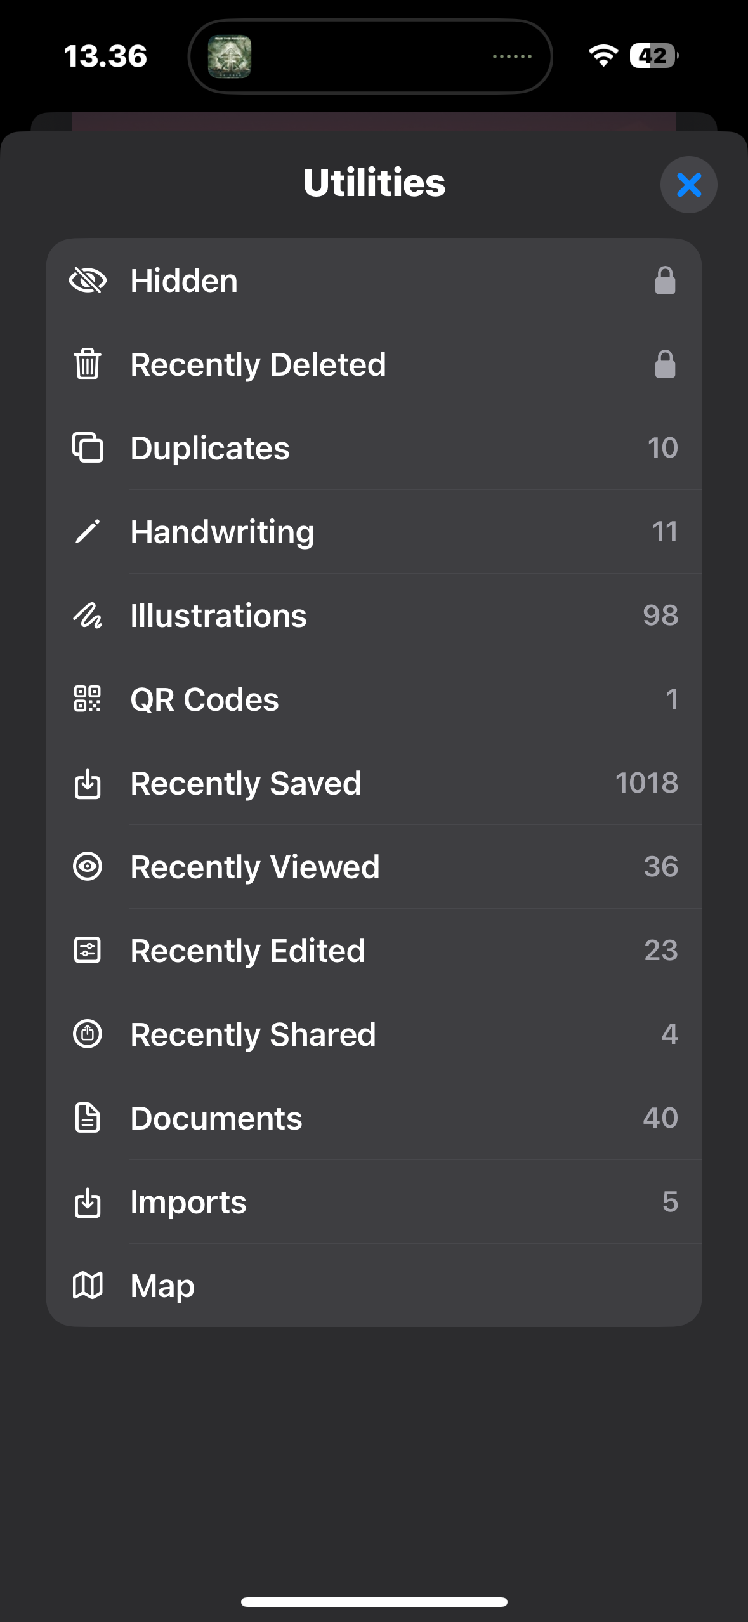Tap the Map icon
Viewport: 748px width, 1622px height.
point(88,1286)
